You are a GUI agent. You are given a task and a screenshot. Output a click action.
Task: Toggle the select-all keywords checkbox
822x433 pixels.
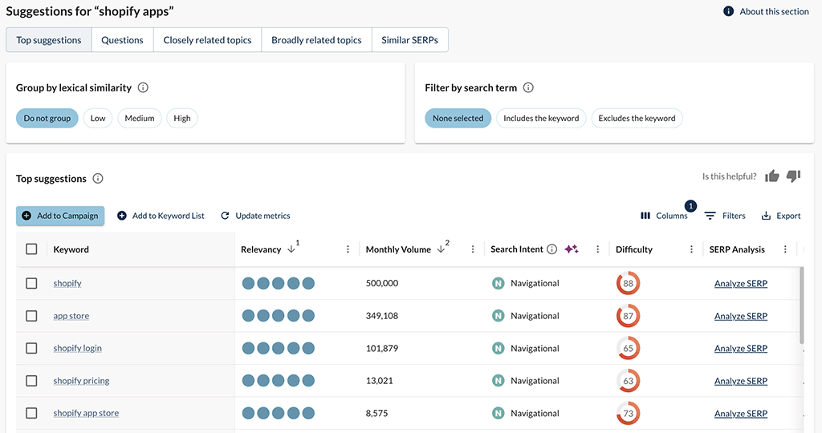(31, 249)
